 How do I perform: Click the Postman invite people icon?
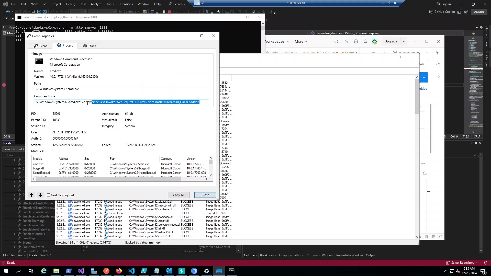coord(347,41)
